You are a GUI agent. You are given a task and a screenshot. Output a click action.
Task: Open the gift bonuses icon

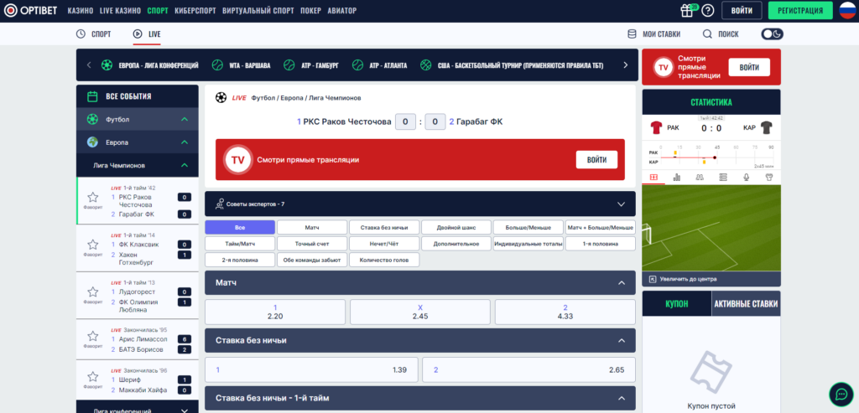[x=687, y=10]
